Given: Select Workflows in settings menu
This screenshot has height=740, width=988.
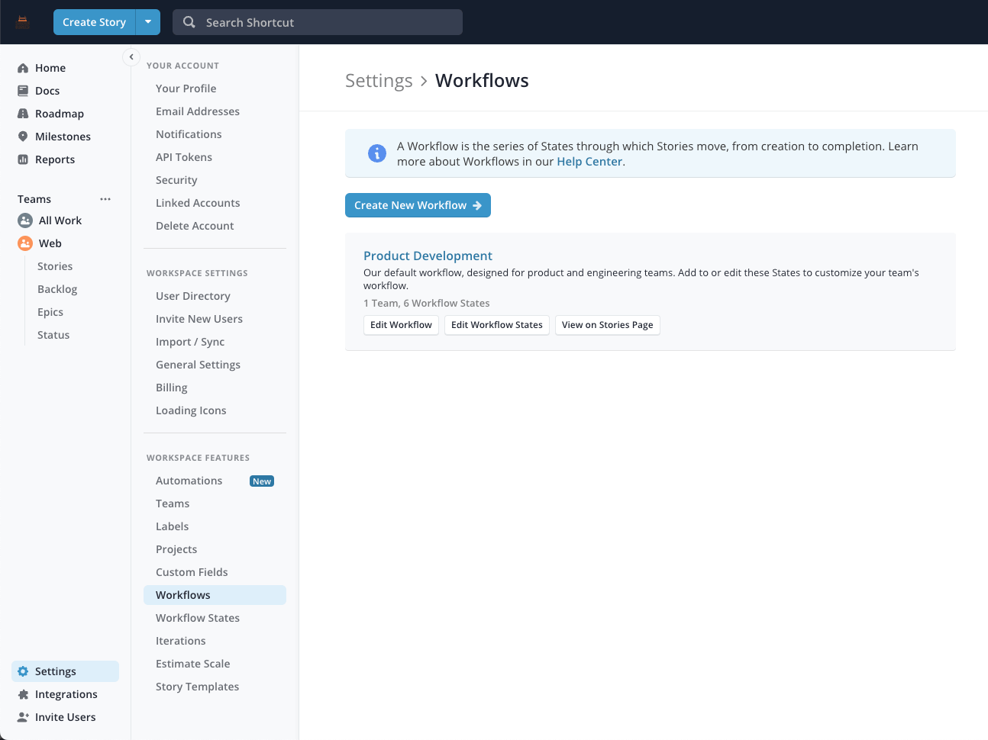Looking at the screenshot, I should point(215,595).
